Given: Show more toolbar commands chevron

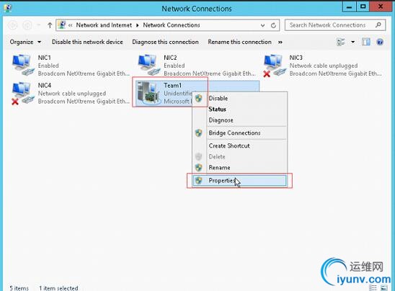Looking at the screenshot, I should (280, 42).
